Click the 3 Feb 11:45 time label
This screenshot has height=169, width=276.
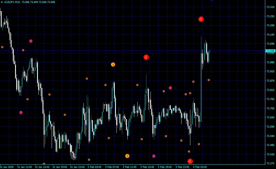click(x=130, y=167)
